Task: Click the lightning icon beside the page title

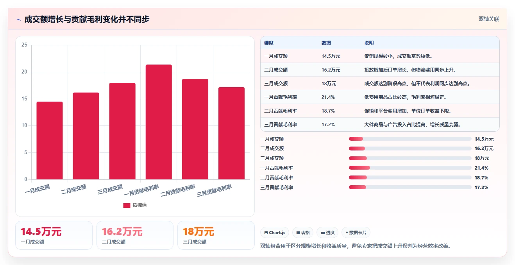Action: pos(19,20)
